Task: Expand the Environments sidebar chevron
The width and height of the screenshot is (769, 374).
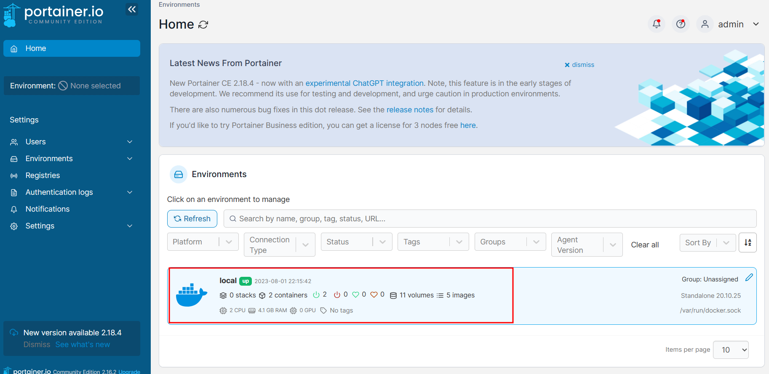Action: tap(130, 159)
